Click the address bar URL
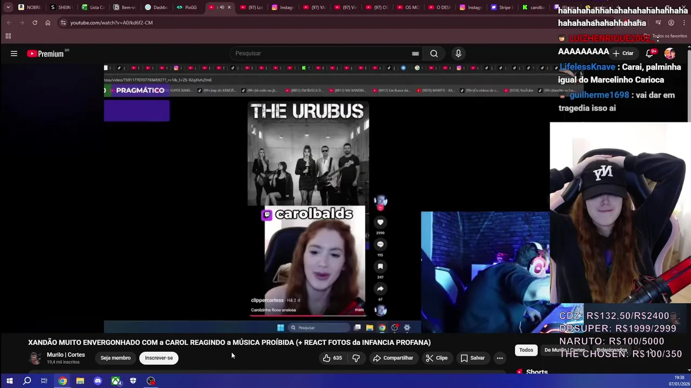The image size is (691, 388). 111,23
